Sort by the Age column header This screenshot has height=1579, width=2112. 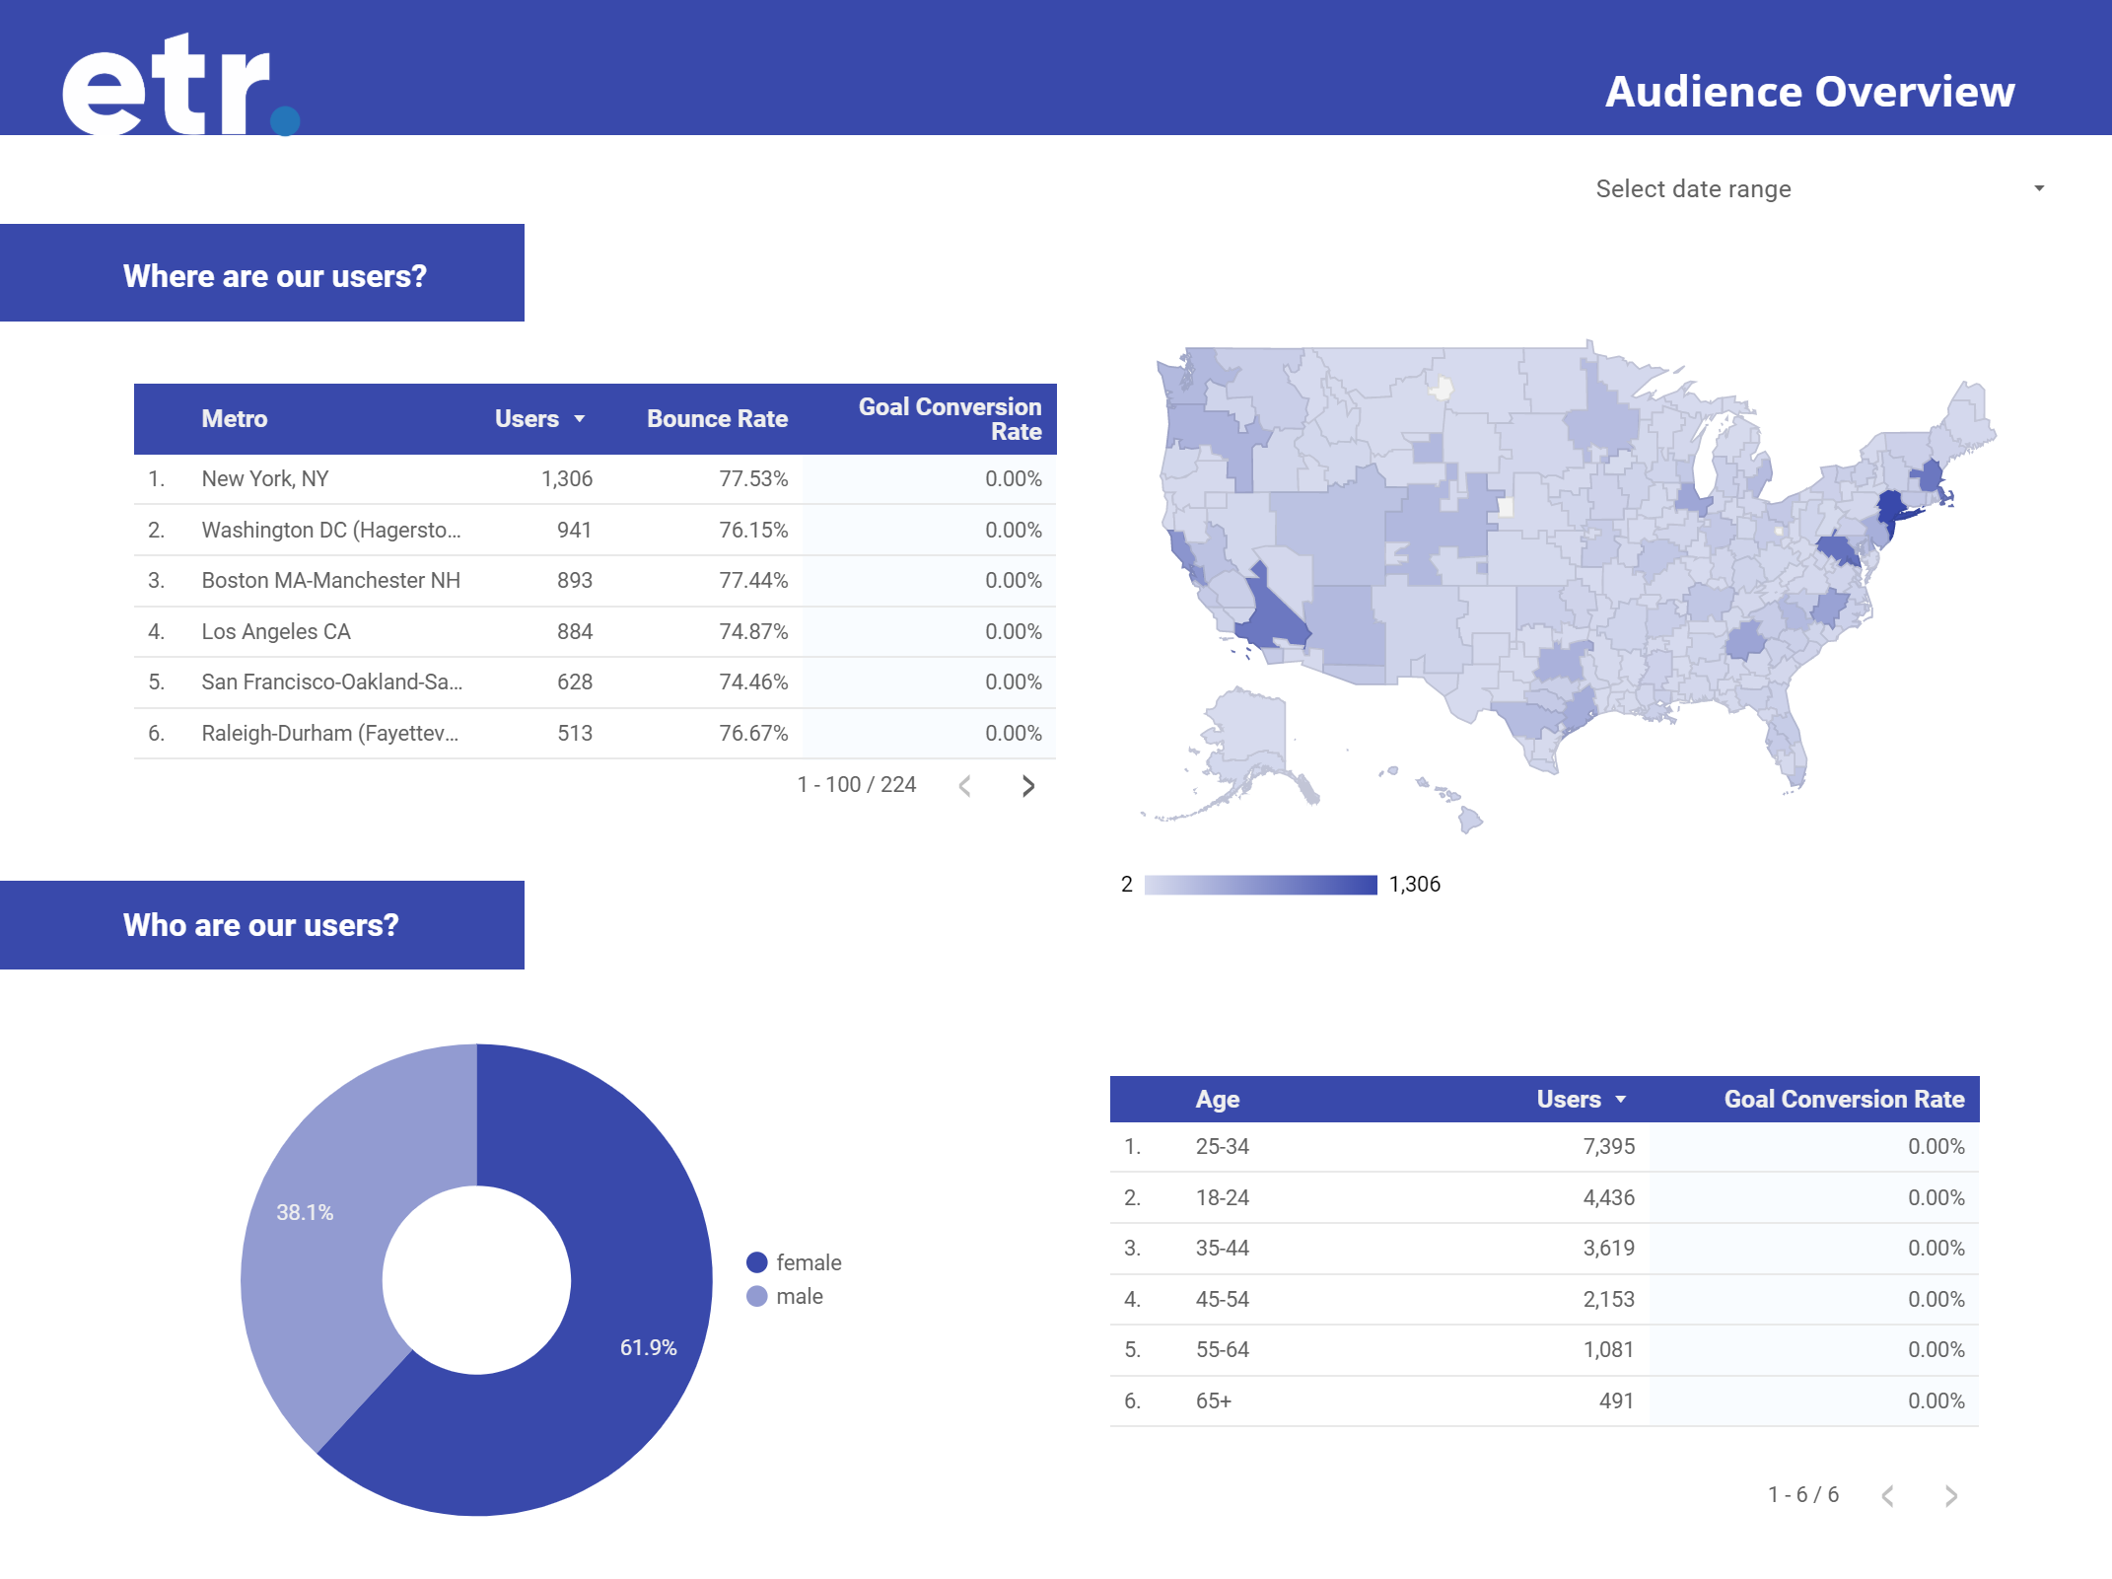(1217, 1100)
